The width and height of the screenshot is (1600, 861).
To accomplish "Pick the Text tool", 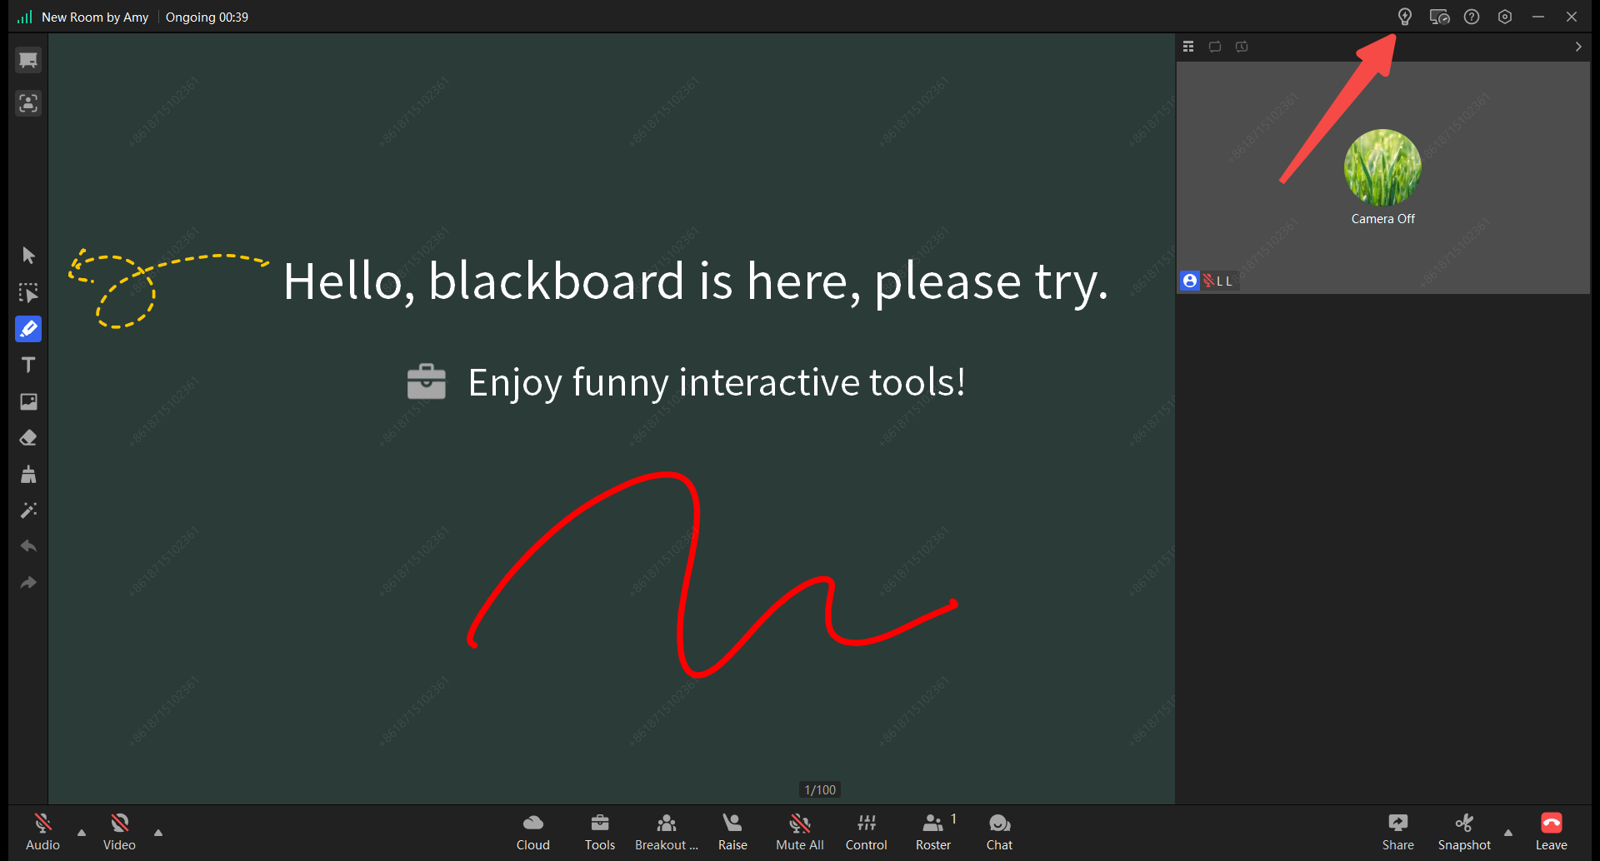I will (28, 365).
